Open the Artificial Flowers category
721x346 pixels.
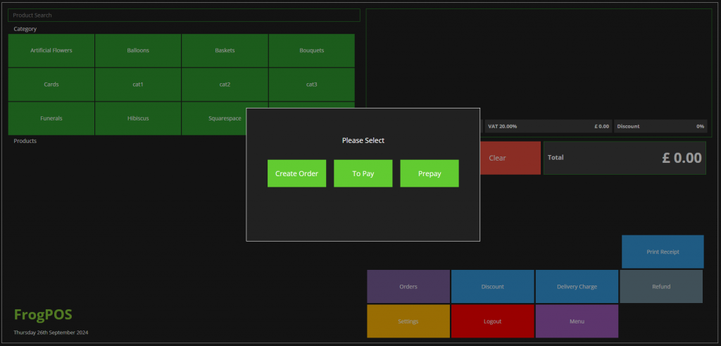[51, 51]
